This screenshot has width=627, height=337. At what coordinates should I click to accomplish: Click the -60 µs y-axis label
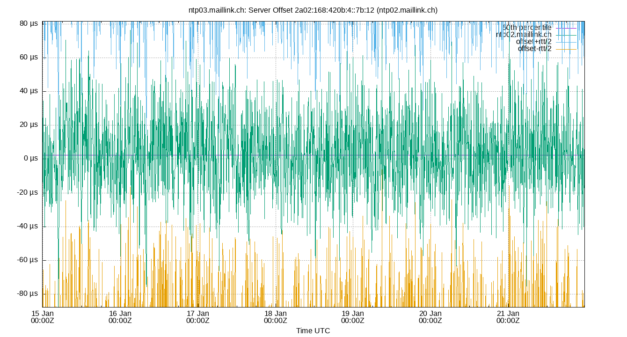click(28, 260)
